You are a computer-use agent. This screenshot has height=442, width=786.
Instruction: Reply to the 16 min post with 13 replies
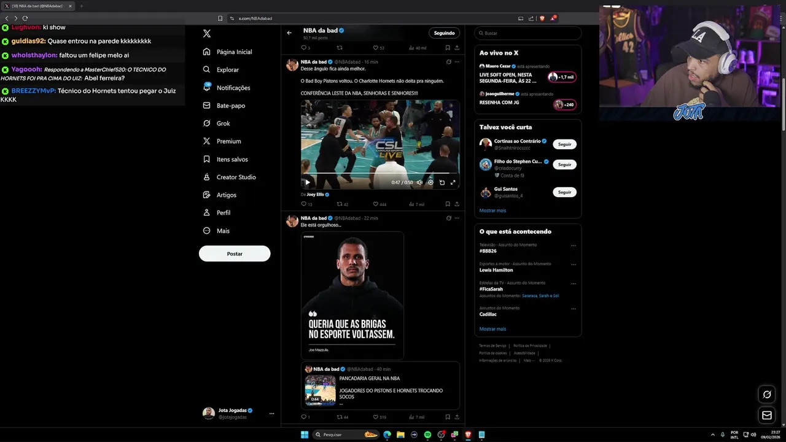306,204
